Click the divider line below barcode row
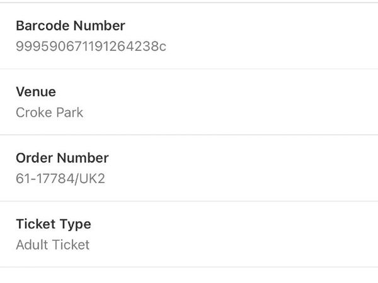This screenshot has height=283, width=378. (x=189, y=69)
